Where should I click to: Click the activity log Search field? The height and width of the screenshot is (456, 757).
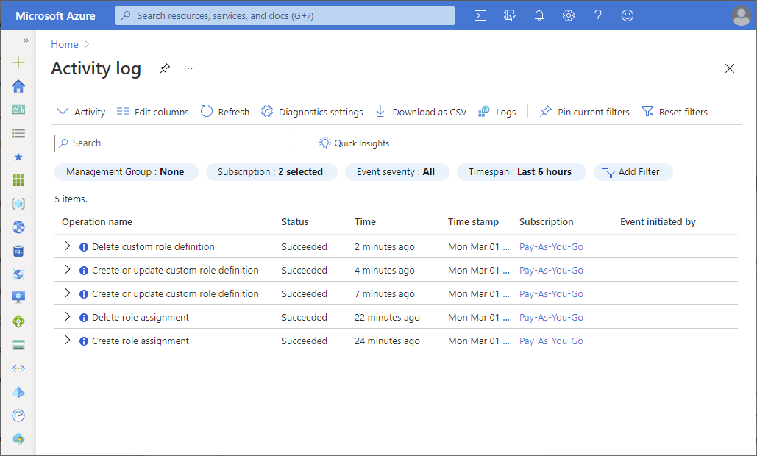coord(174,143)
